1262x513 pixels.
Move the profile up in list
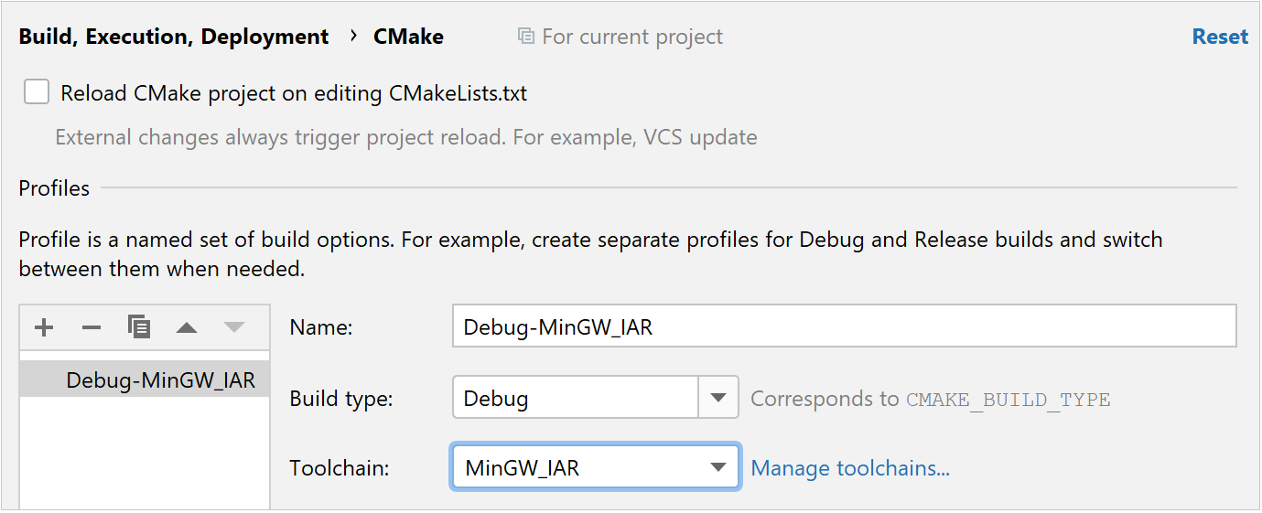[x=187, y=327]
